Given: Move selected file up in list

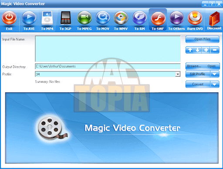Looking at the screenshot, I should (190, 50).
